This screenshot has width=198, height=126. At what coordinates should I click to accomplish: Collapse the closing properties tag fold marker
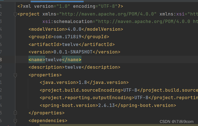pyautogui.click(x=15, y=113)
